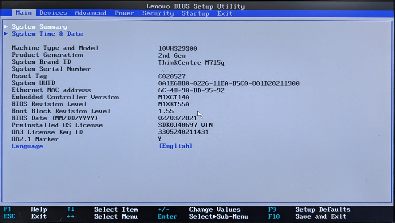Click the System UUID label
Screen dimensions: 395x223
click(33, 83)
